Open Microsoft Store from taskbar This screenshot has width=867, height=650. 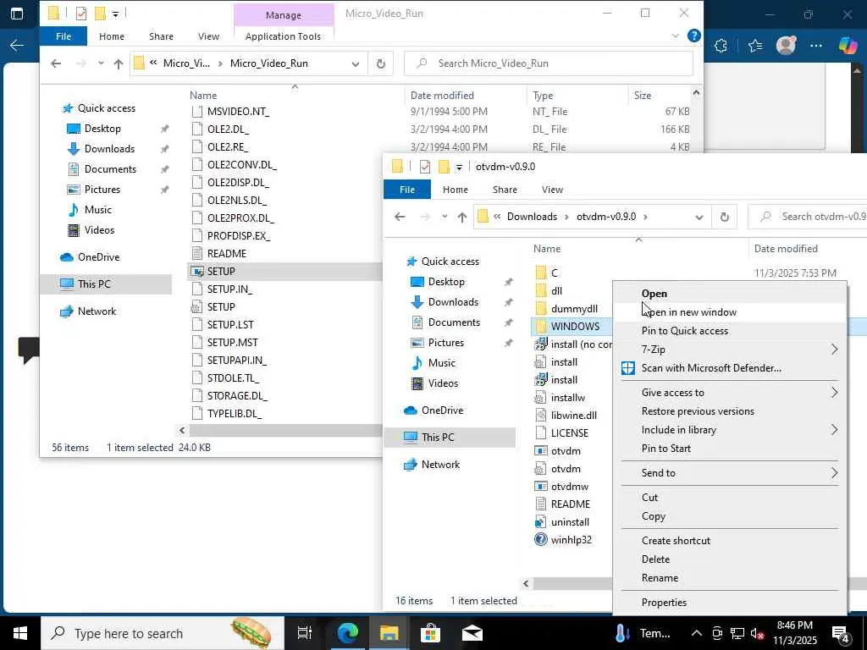(430, 633)
